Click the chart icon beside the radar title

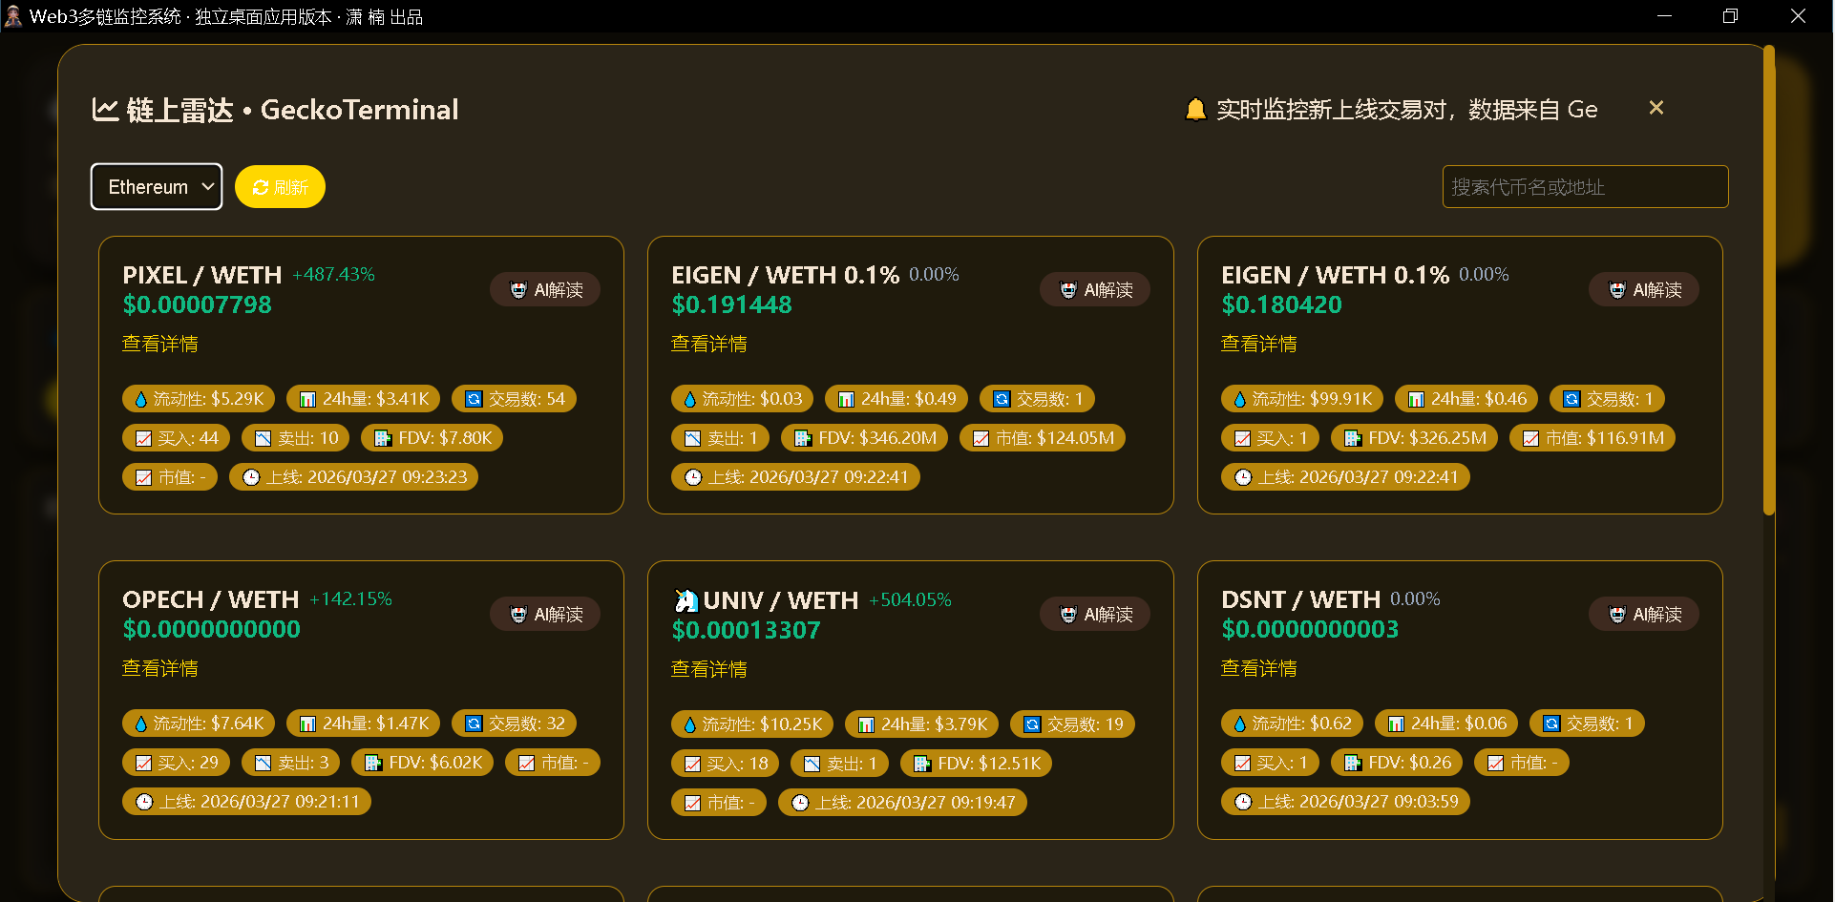pos(105,110)
